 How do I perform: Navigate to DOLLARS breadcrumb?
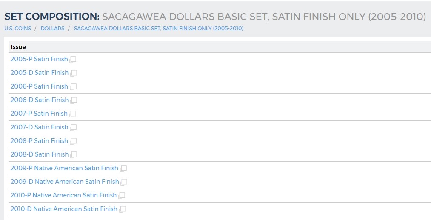click(52, 29)
